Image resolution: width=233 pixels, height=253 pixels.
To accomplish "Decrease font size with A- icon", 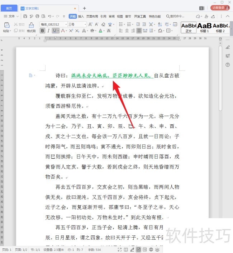I will click(96, 24).
